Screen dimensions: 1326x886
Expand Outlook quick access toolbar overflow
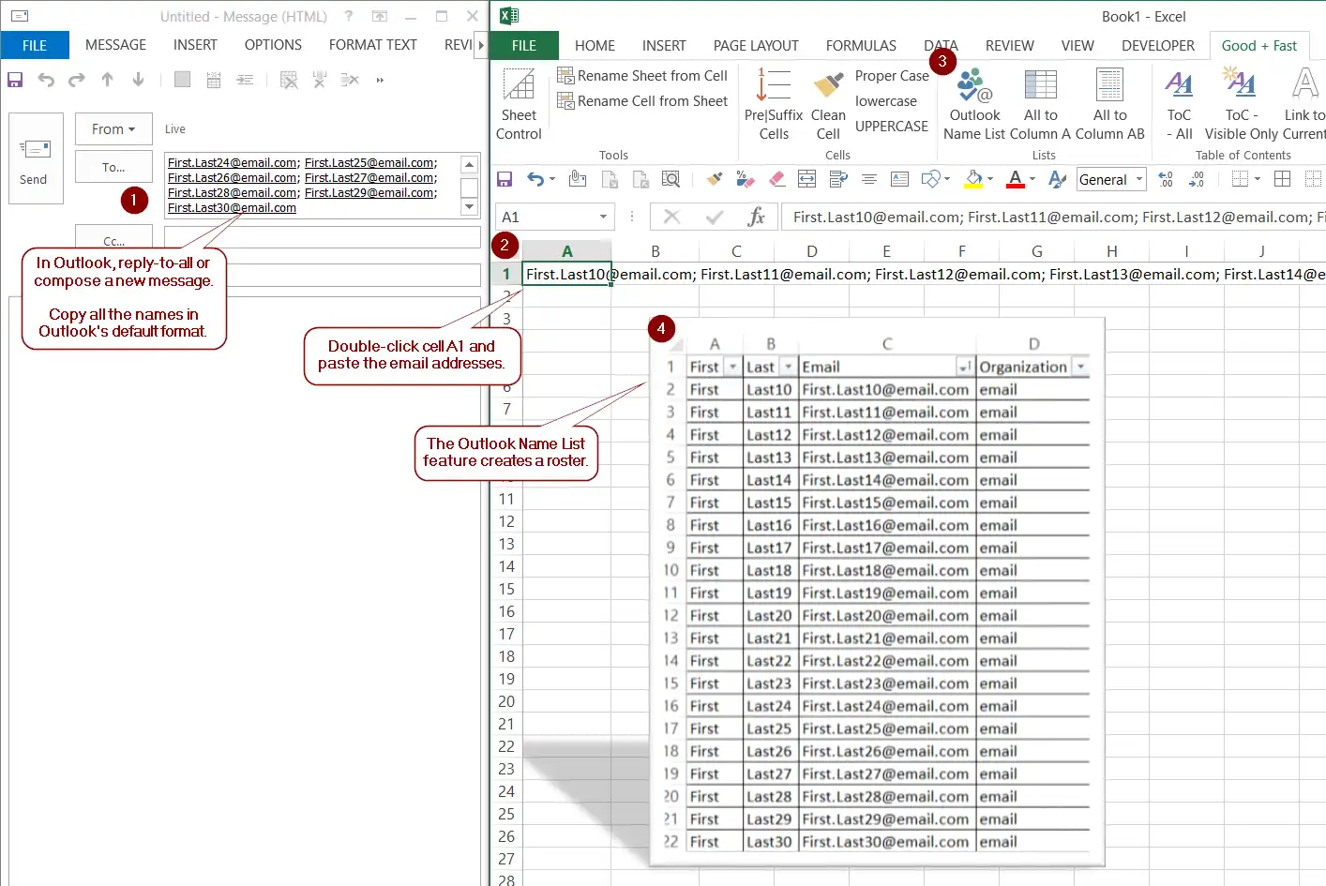click(x=380, y=81)
